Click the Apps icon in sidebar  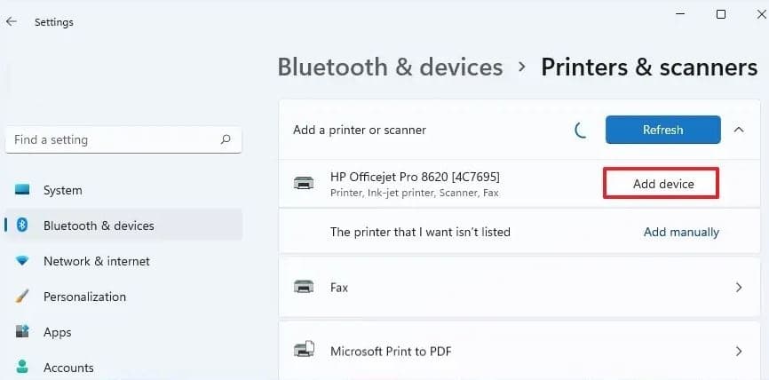(x=23, y=332)
